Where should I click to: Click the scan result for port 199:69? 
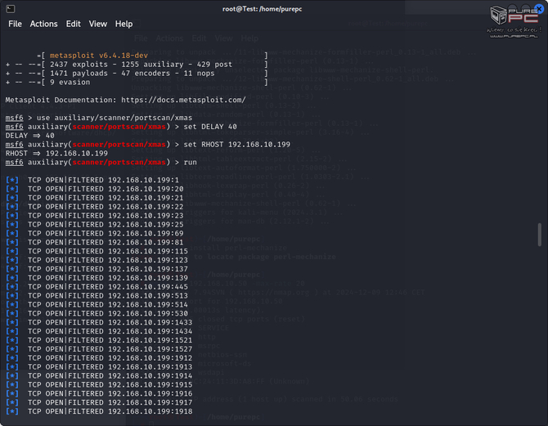coord(95,234)
